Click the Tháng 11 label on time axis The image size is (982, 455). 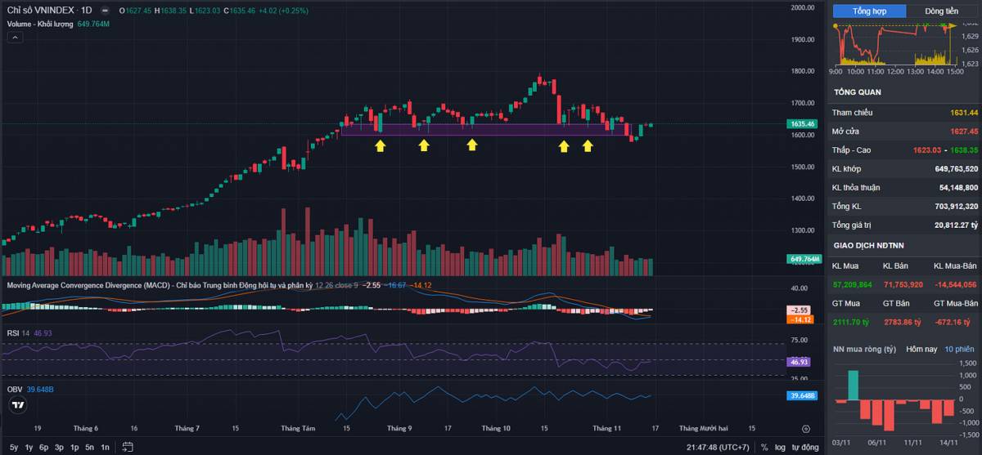[607, 428]
